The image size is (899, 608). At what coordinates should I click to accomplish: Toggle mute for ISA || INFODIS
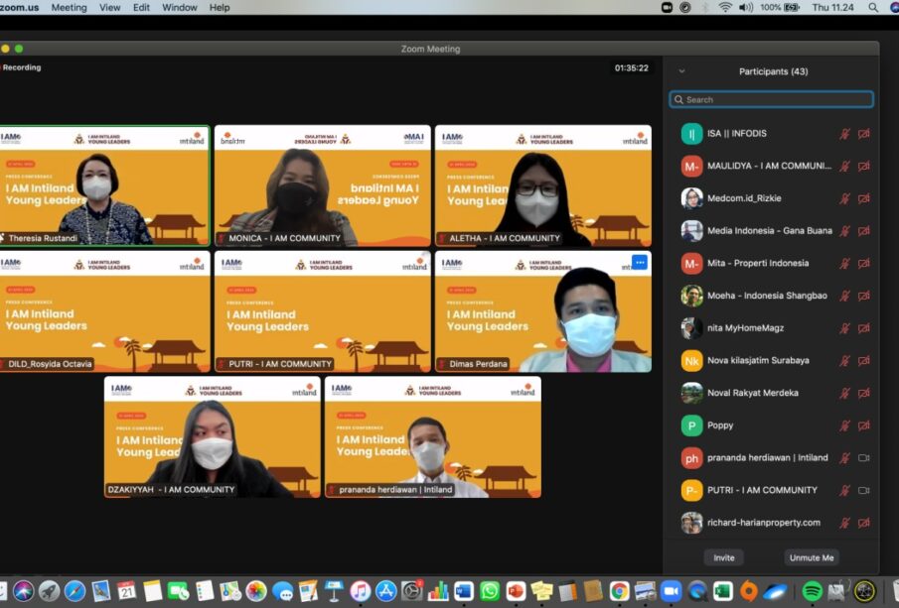[844, 134]
